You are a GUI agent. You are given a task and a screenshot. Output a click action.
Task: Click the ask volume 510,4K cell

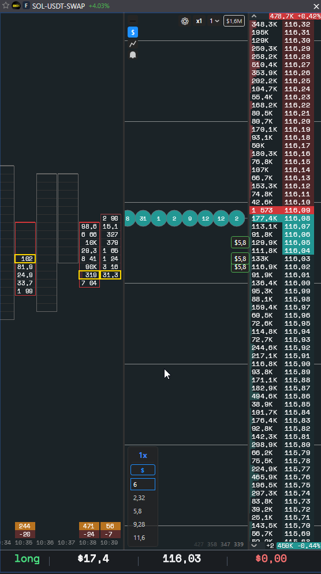pyautogui.click(x=264, y=65)
